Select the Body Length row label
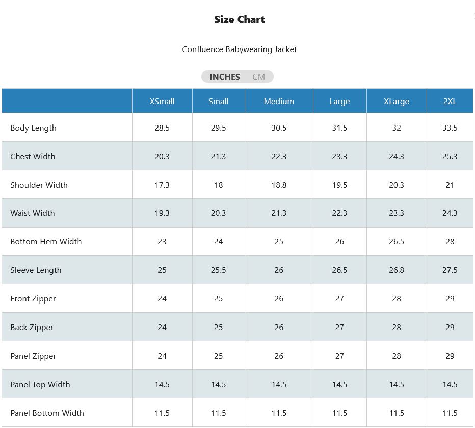 tap(33, 128)
